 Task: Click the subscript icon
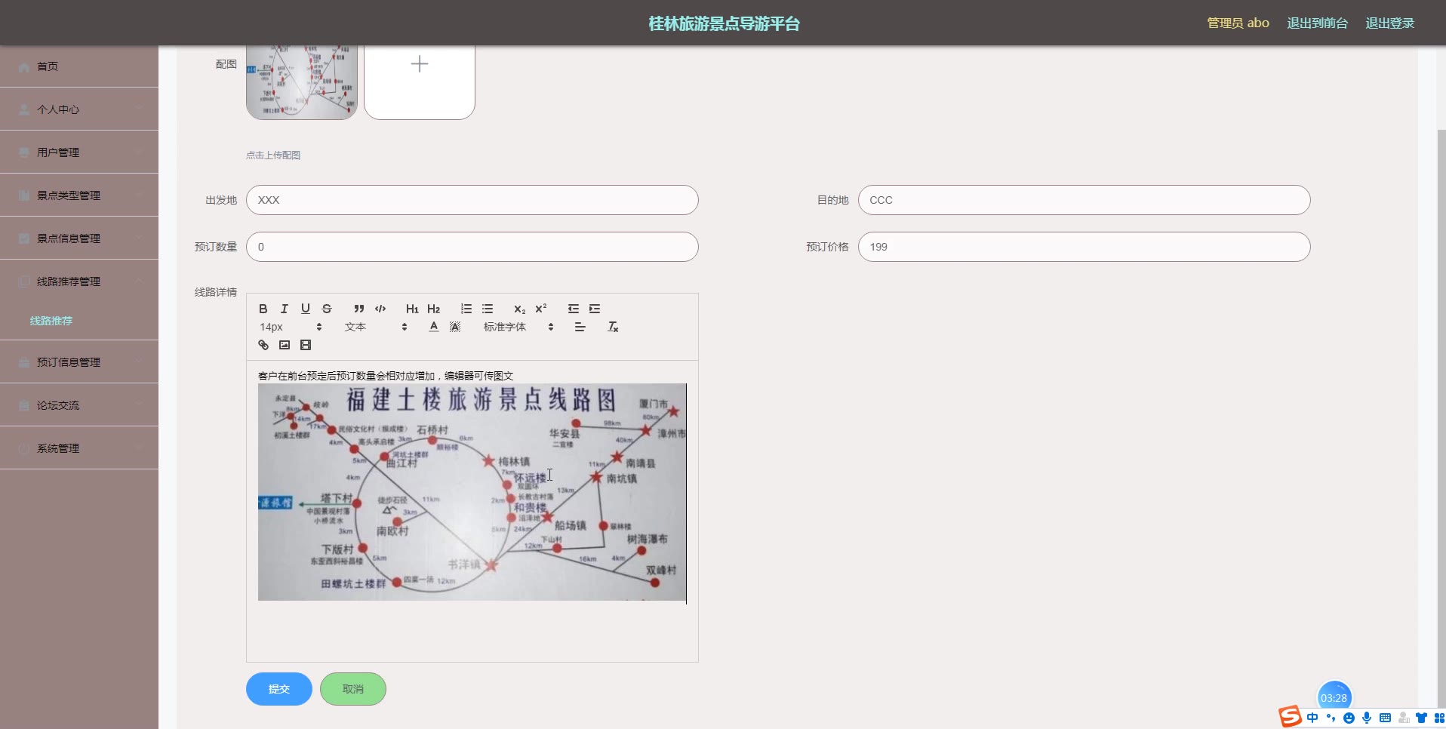[519, 309]
